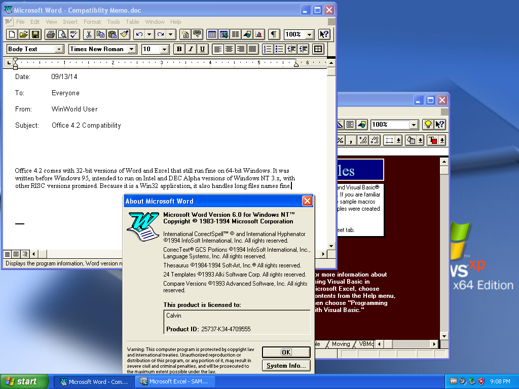Toggle underline formatting

coord(203,49)
